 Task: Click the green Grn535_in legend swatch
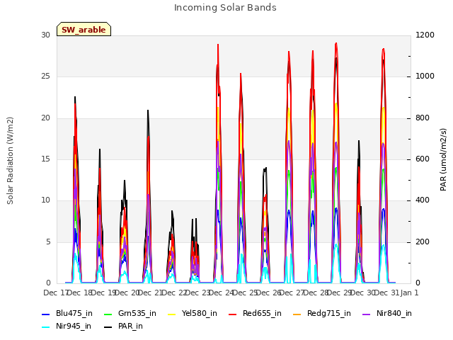pos(108,314)
